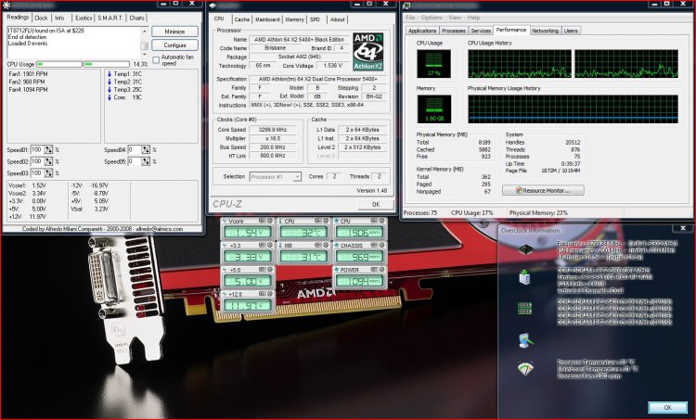
Task: Click the first CPU Usage bar in SpeedFan
Action: pos(59,64)
